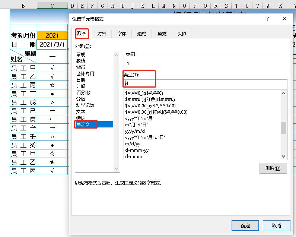Click the ← symbol for 员工庚
The width and height of the screenshot is (296, 237).
pyautogui.click(x=52, y=119)
